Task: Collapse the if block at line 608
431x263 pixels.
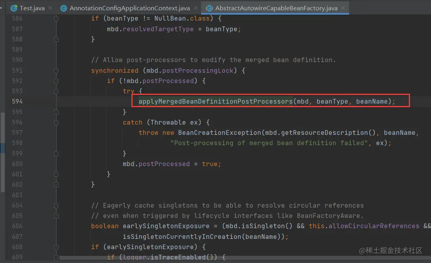Action: point(56,247)
